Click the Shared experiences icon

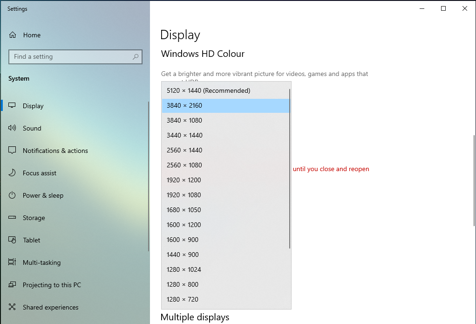pyautogui.click(x=12, y=307)
